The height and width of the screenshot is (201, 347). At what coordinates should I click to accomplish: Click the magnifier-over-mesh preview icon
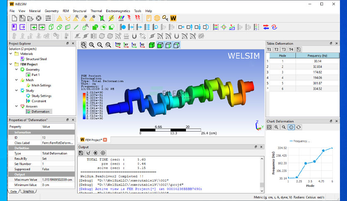tap(76, 18)
